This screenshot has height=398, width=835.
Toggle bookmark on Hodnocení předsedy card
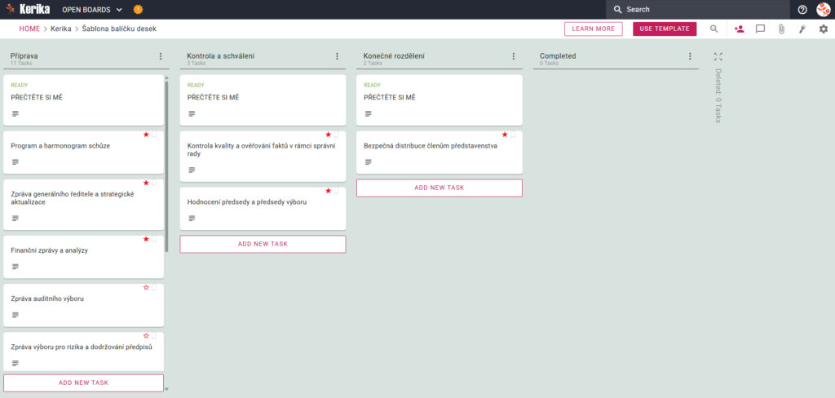pos(337,191)
